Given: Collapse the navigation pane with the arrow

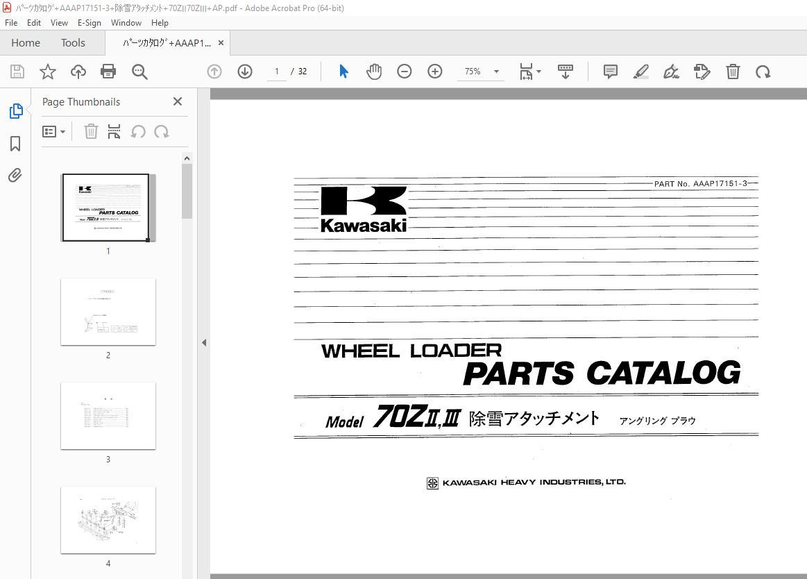Looking at the screenshot, I should [x=204, y=342].
